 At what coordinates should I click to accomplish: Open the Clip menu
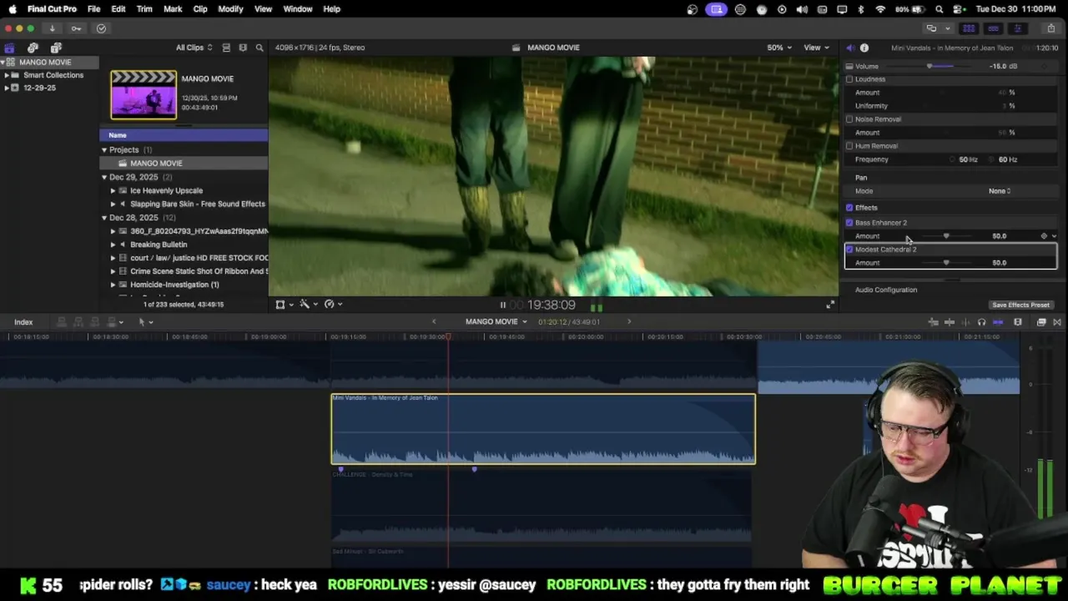(x=200, y=9)
